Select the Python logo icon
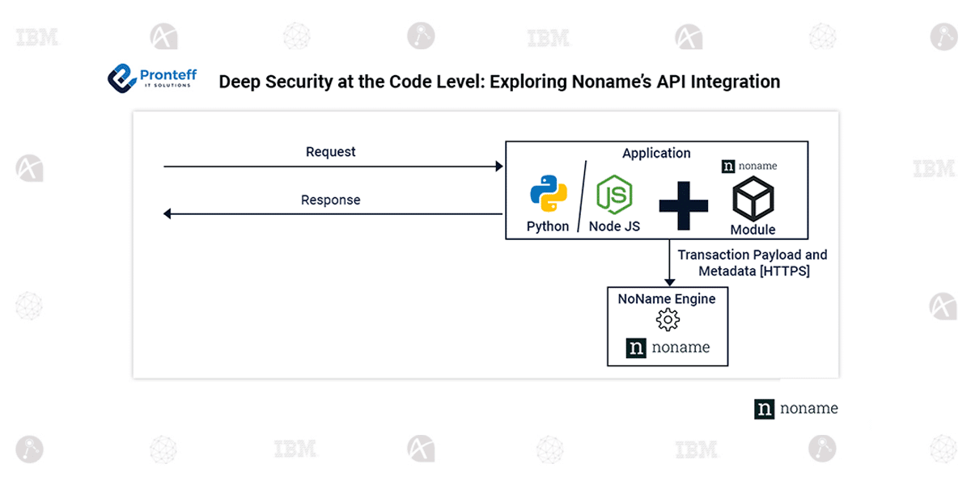 click(x=548, y=195)
